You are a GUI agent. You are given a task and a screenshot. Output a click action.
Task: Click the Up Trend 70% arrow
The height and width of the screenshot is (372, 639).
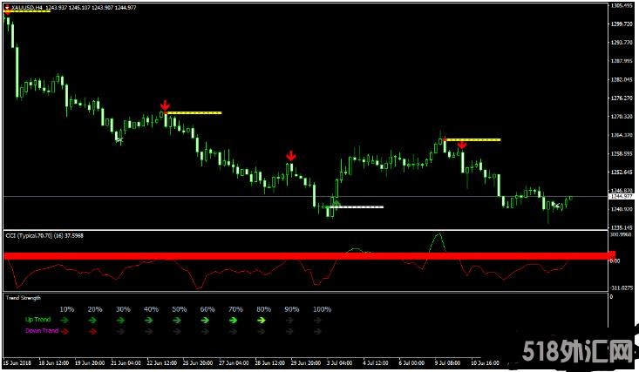coord(233,321)
